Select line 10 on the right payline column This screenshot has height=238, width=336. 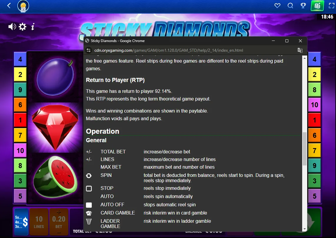(x=314, y=105)
